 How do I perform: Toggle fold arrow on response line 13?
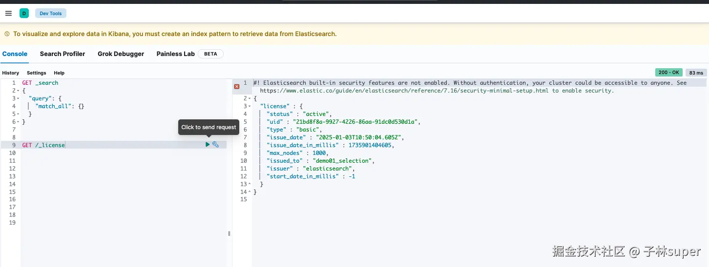(x=250, y=184)
